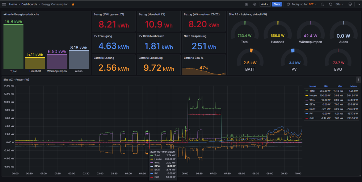The height and width of the screenshot is (182, 362).
Task: Click the 'Batterie SoC %' panel title
Action: pyautogui.click(x=193, y=58)
